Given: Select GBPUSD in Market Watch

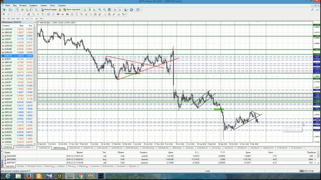Looking at the screenshot, I should 18,32.
